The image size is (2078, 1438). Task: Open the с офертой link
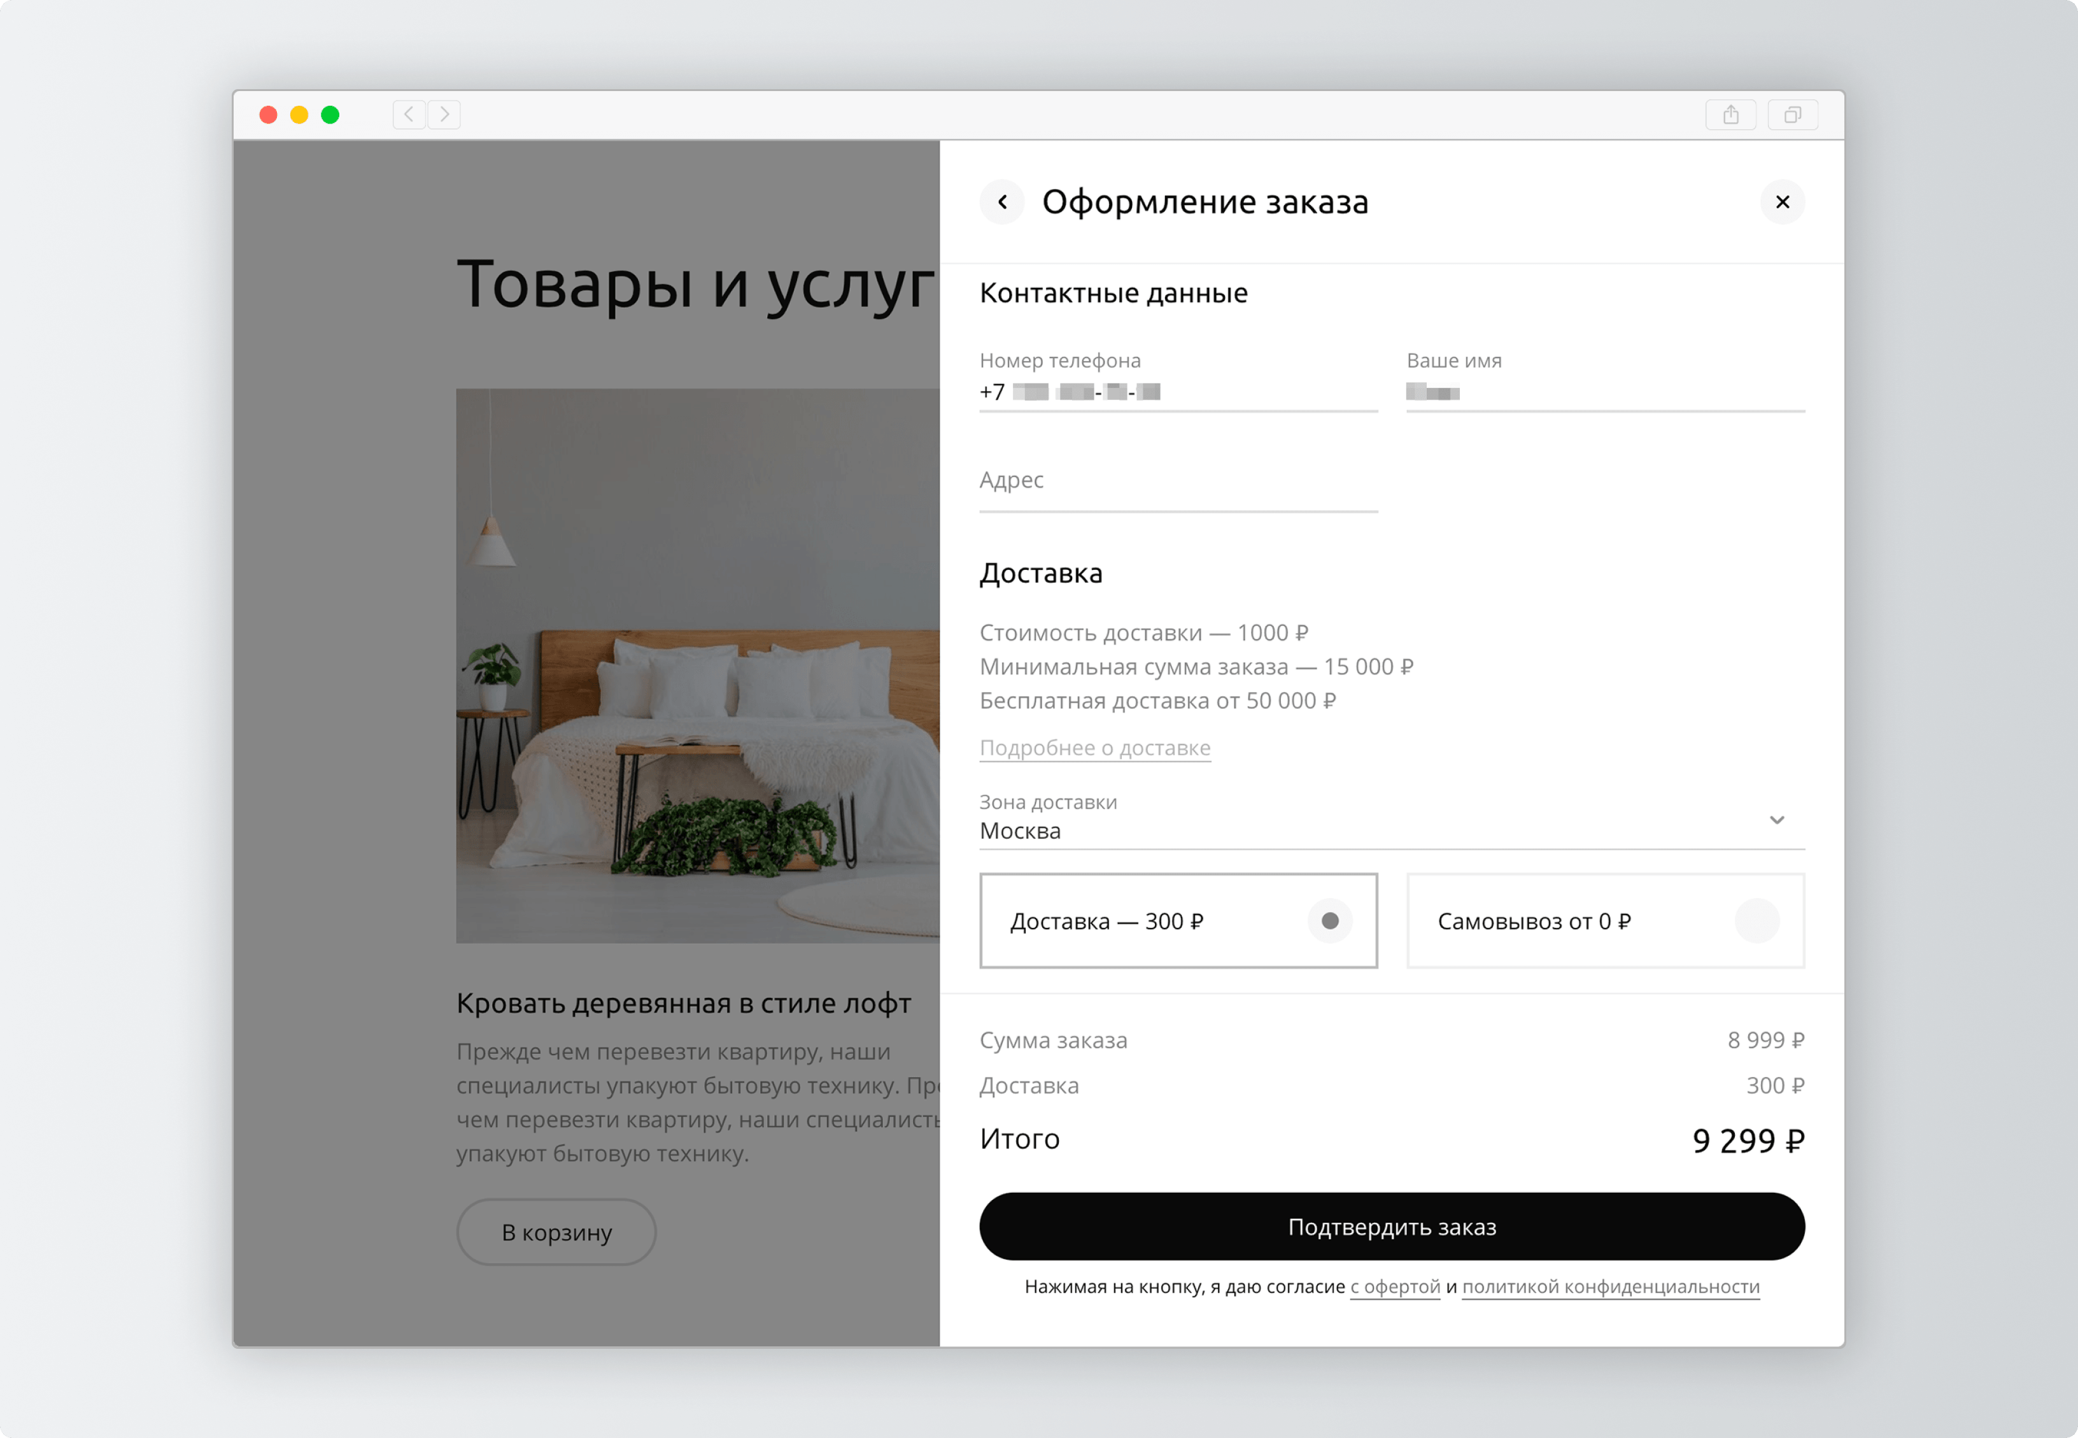[x=1394, y=1286]
